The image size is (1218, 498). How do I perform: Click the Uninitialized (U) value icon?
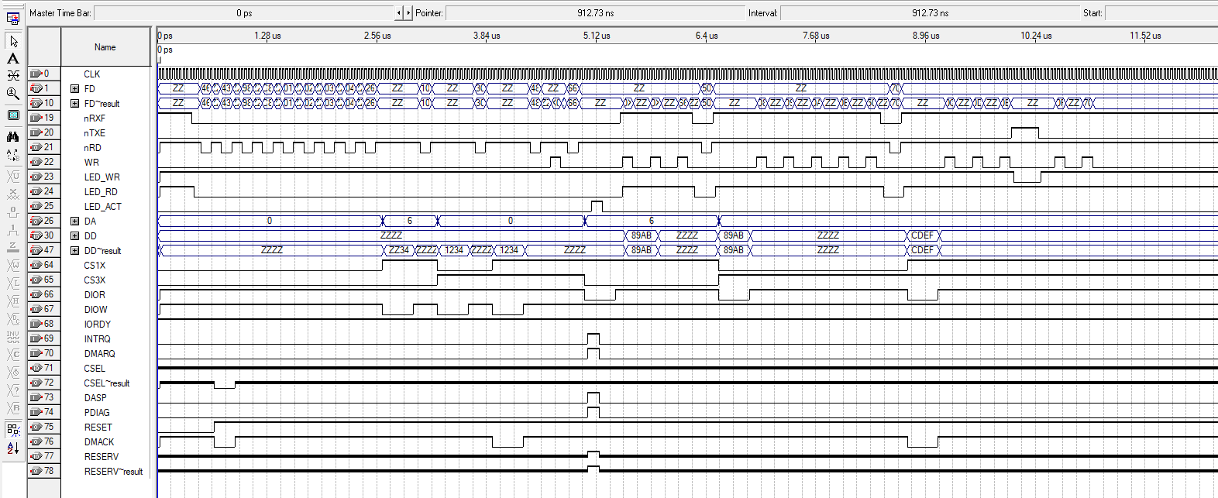click(13, 177)
